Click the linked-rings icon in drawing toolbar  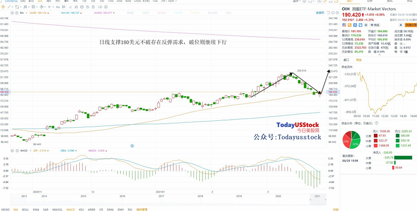pos(100,7)
